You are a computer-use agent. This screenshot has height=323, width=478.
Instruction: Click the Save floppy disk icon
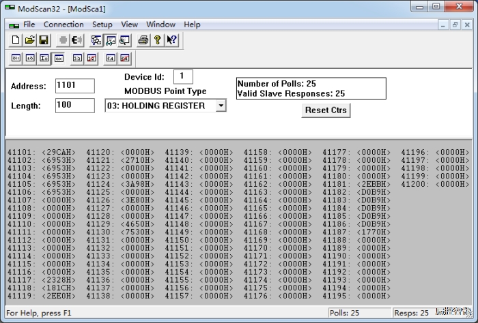pyautogui.click(x=43, y=40)
